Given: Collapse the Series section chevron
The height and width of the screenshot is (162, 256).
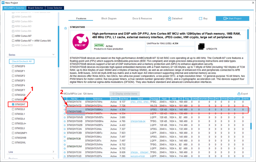Looking at the screenshot, I should [53, 55].
